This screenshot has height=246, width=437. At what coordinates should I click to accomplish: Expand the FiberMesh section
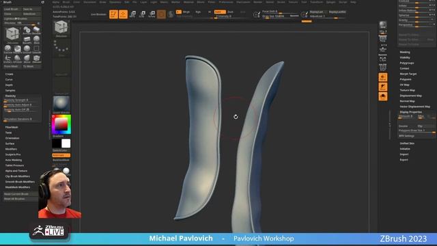(12, 127)
